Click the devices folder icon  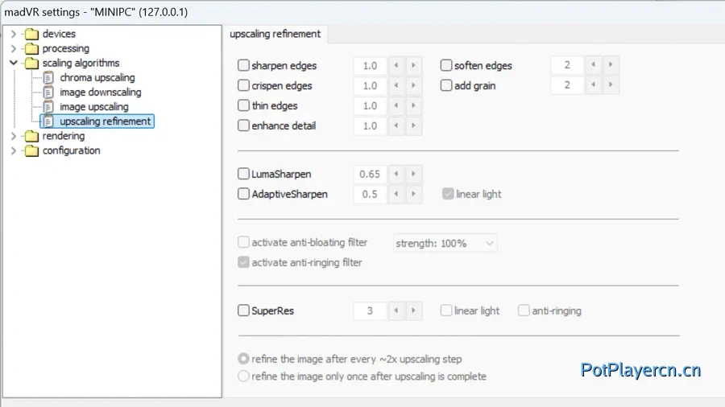31,34
